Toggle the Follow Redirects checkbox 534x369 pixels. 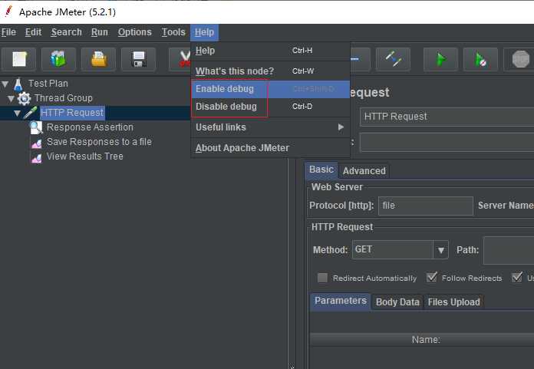click(432, 278)
